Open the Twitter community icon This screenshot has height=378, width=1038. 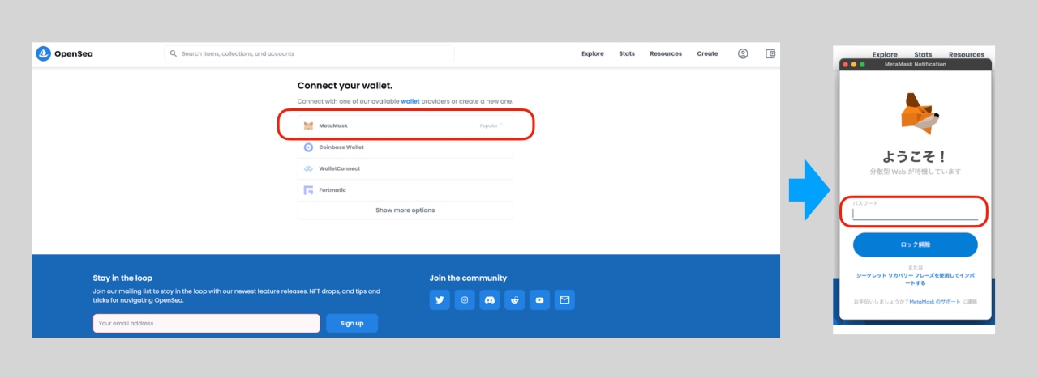(440, 299)
